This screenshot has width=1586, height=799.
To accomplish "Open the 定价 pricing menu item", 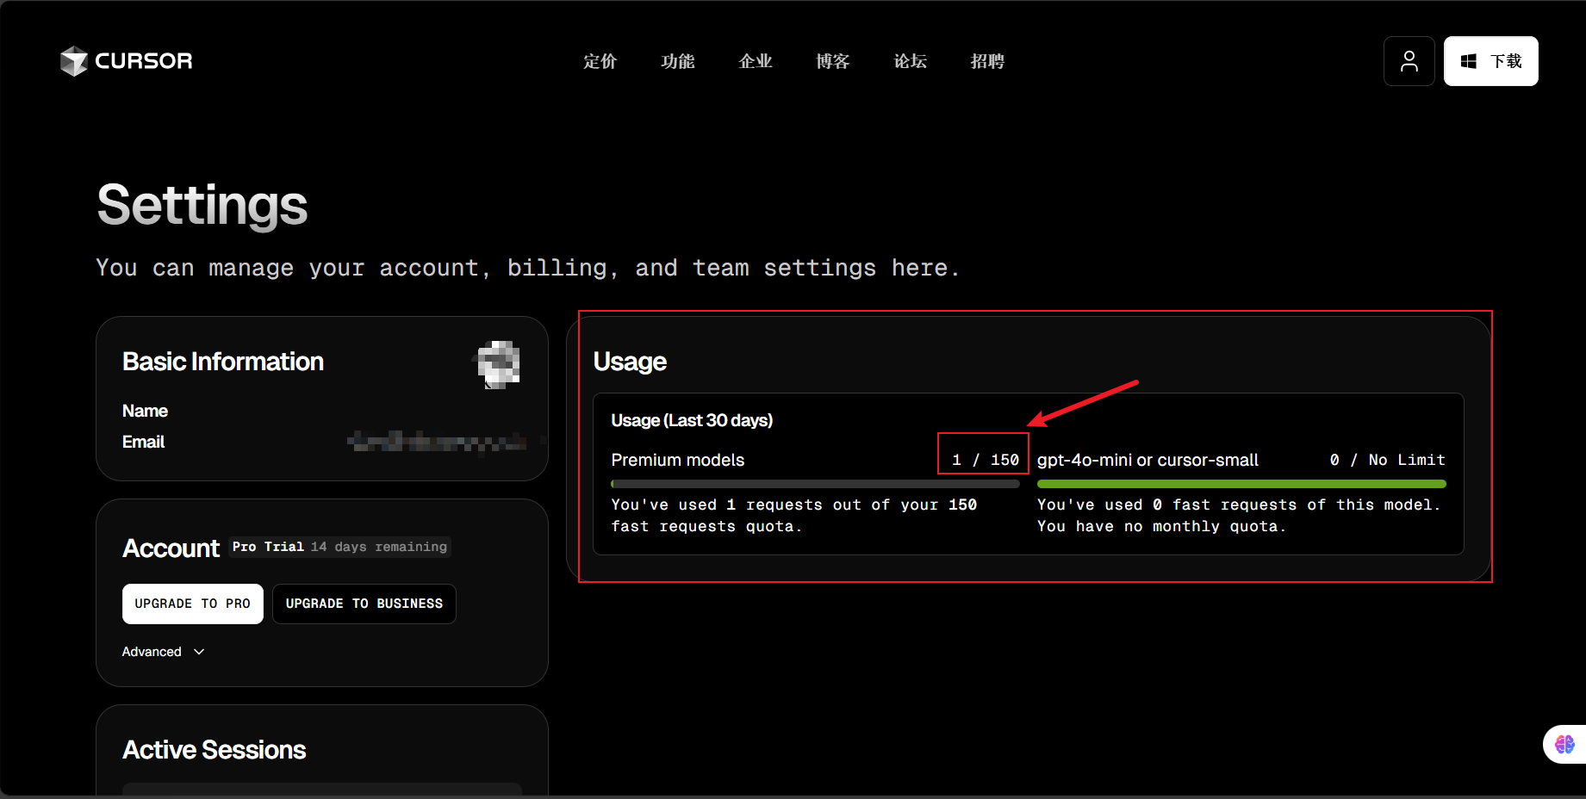I will [600, 61].
